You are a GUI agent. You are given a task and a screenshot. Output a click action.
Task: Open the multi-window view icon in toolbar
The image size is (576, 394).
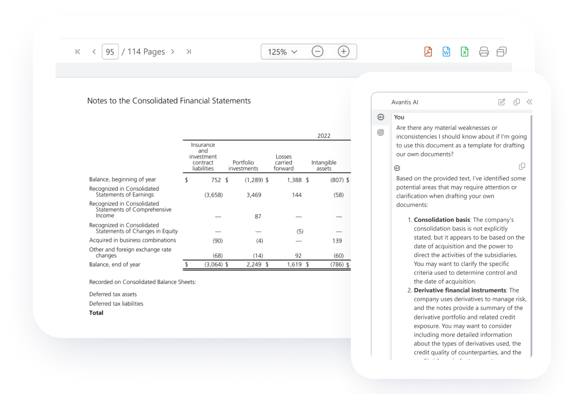coord(501,51)
